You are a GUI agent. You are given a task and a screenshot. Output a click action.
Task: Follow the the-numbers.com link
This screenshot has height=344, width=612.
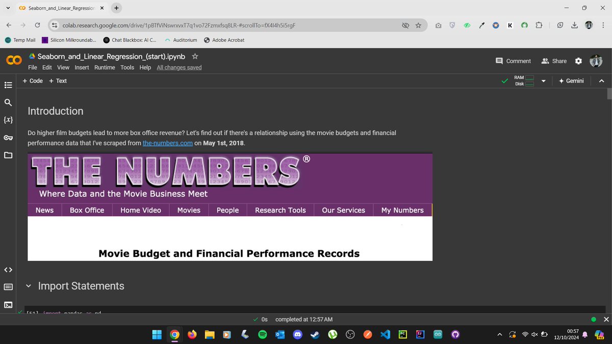[x=168, y=143]
